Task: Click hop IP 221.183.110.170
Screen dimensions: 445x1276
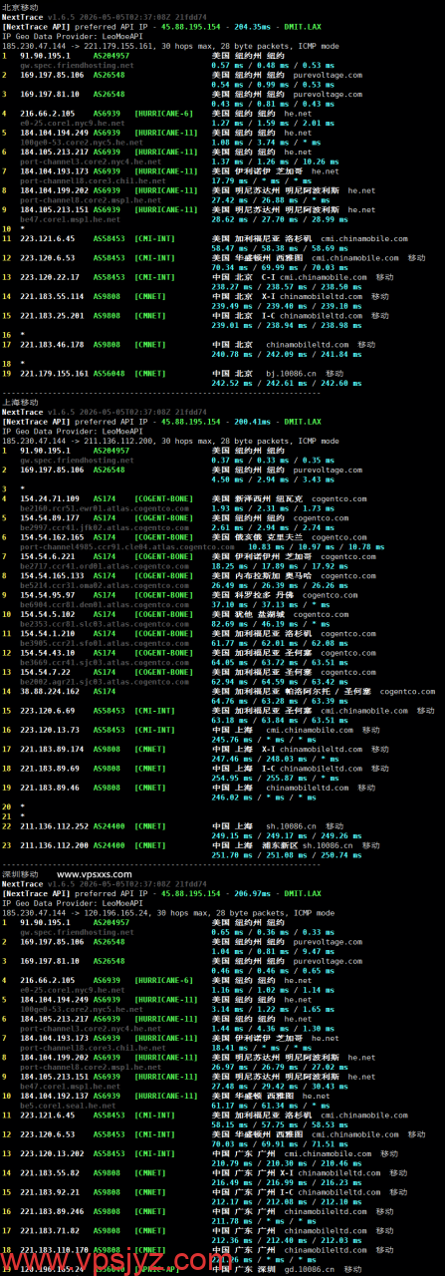Action: point(54,1249)
